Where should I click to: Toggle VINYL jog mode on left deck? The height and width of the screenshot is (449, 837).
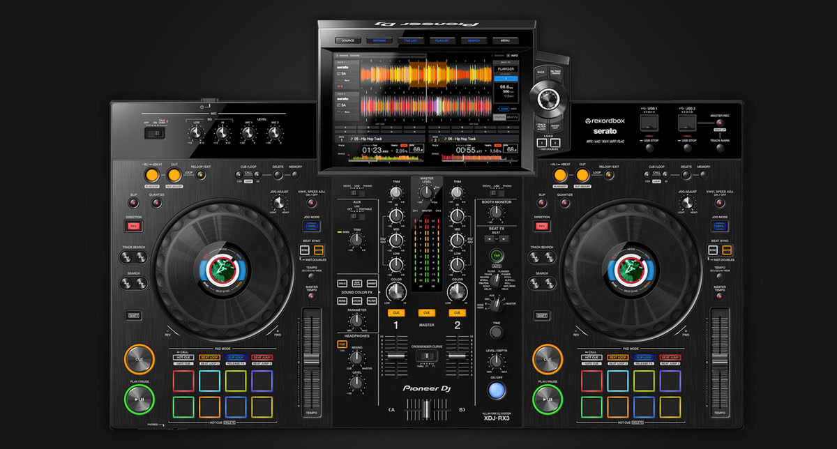pos(312,226)
